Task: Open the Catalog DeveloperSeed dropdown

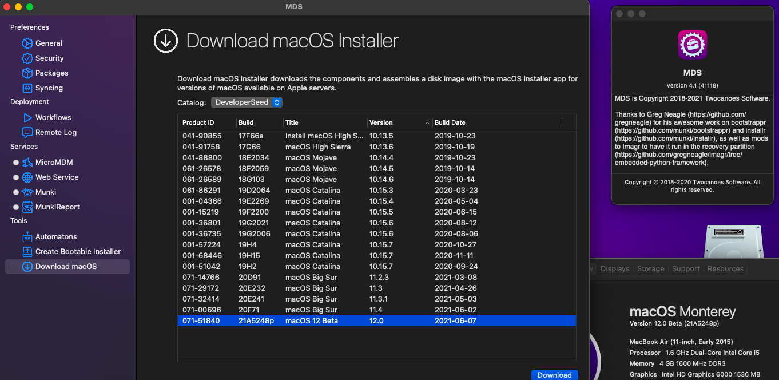Action: pos(247,102)
